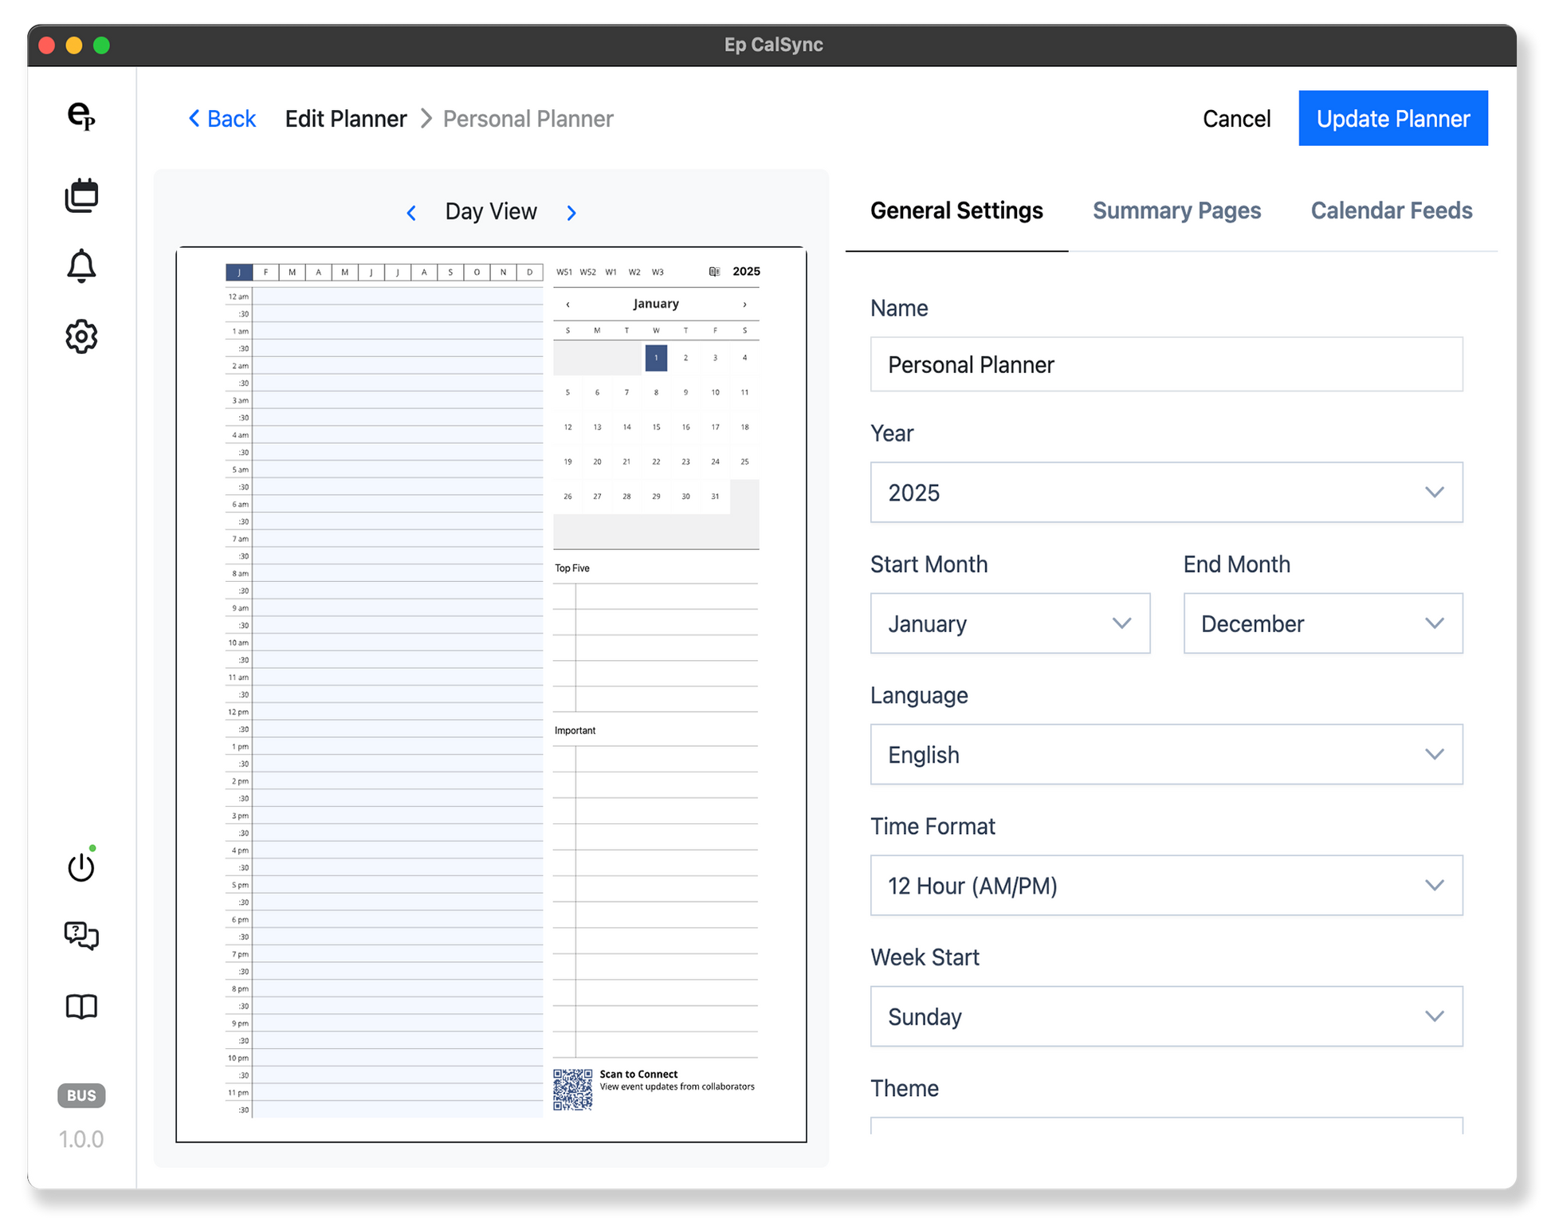The image size is (1551, 1226).
Task: Click the Update Planner button
Action: coord(1392,119)
